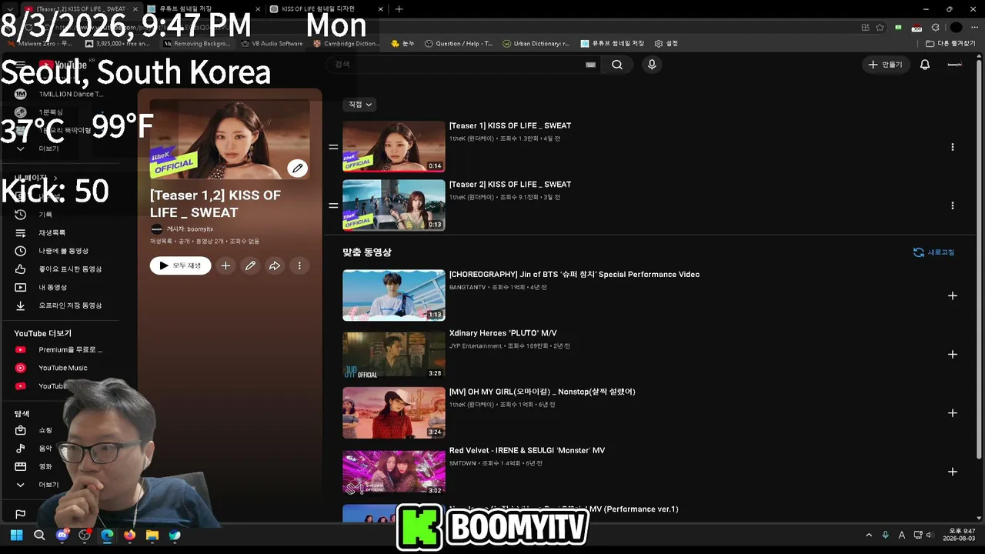Open the OH MY GIRL Nonstop video thumbnail

[x=394, y=412]
